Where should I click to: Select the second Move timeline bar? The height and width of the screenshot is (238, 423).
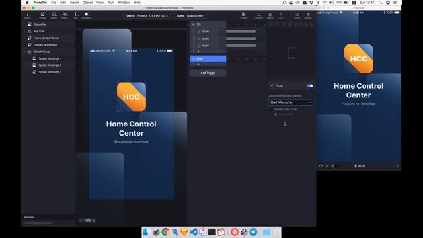tap(241, 38)
